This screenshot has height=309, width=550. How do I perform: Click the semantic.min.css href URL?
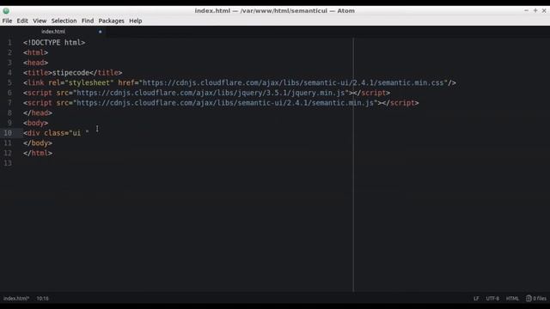pyautogui.click(x=293, y=83)
